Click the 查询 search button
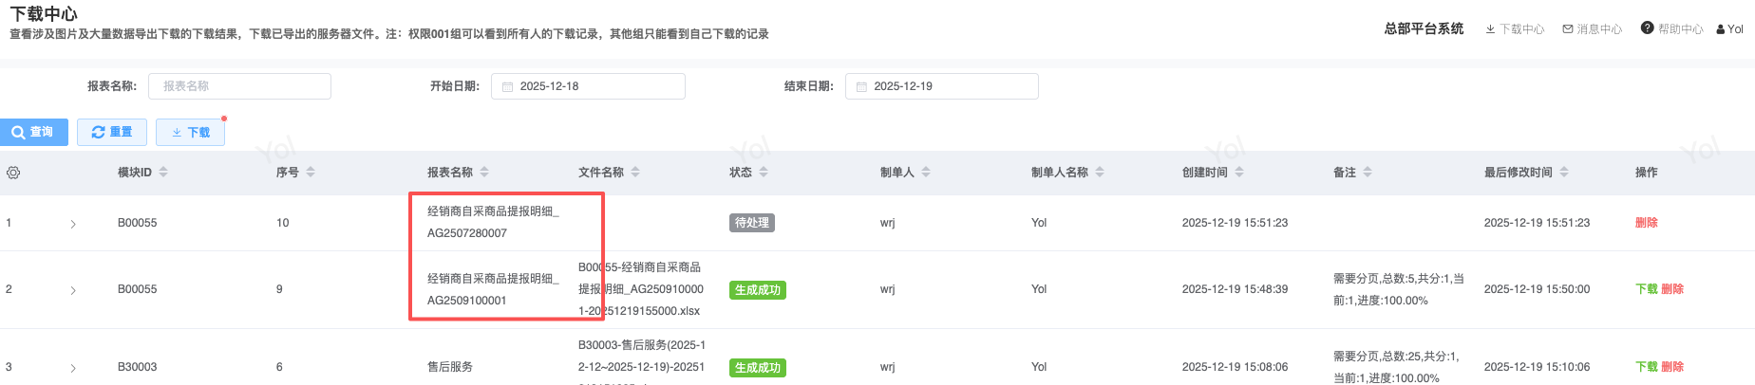This screenshot has height=385, width=1755. tap(33, 132)
